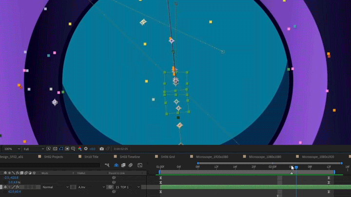Screen dimensions: 351x197
Task: Switch to the SH03 Timeline tab
Action: 130,157
